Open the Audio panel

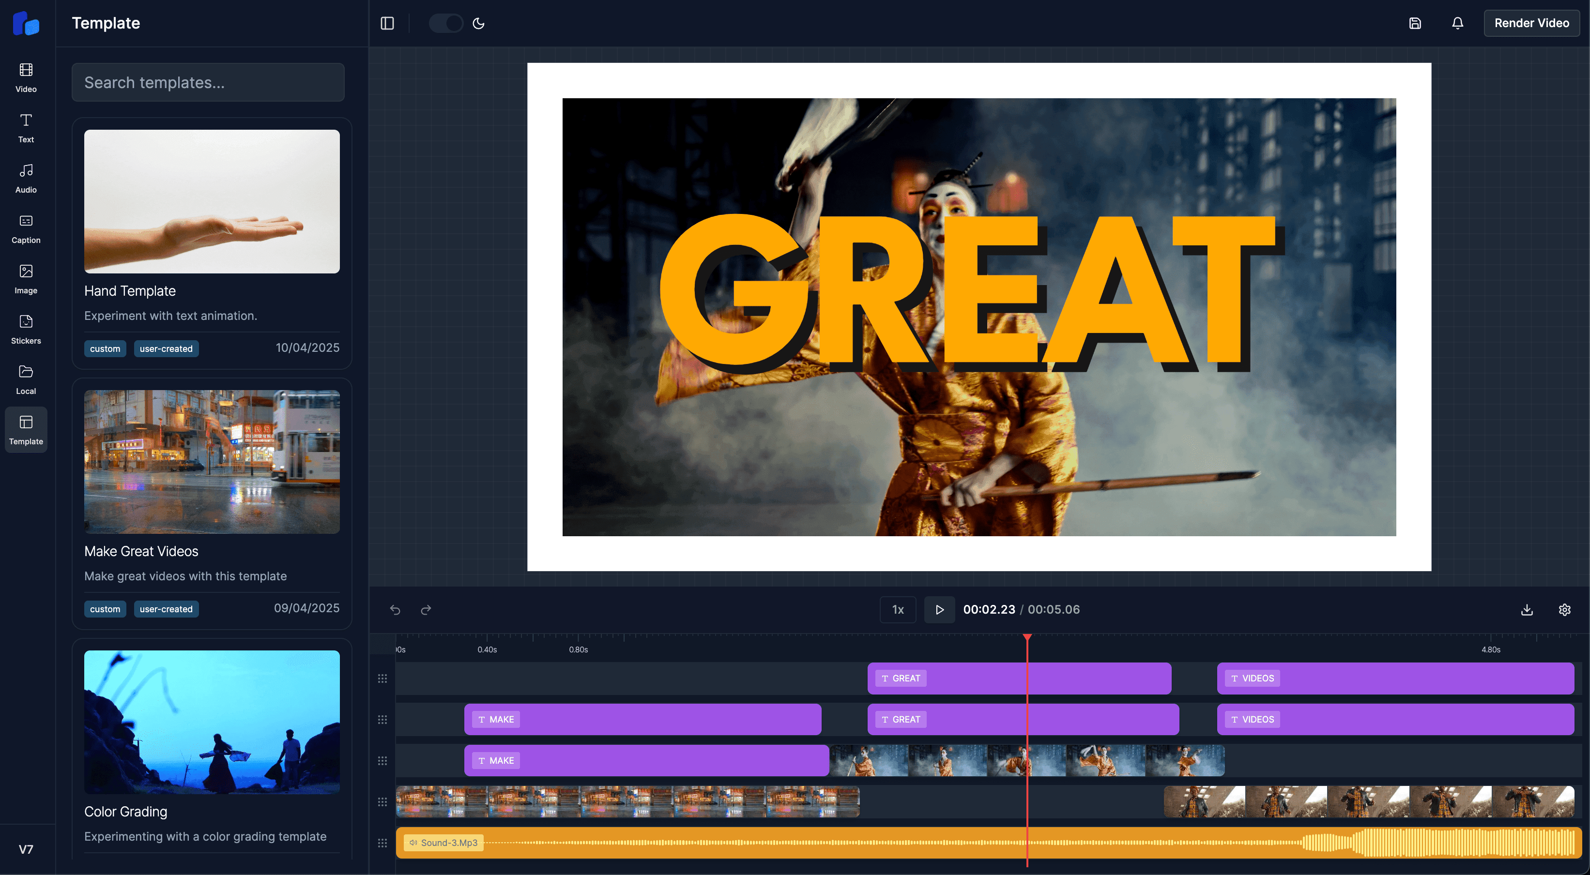(x=26, y=178)
